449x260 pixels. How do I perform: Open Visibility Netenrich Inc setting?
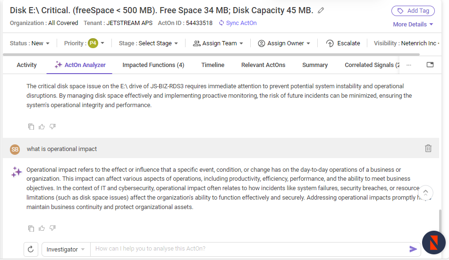(407, 43)
